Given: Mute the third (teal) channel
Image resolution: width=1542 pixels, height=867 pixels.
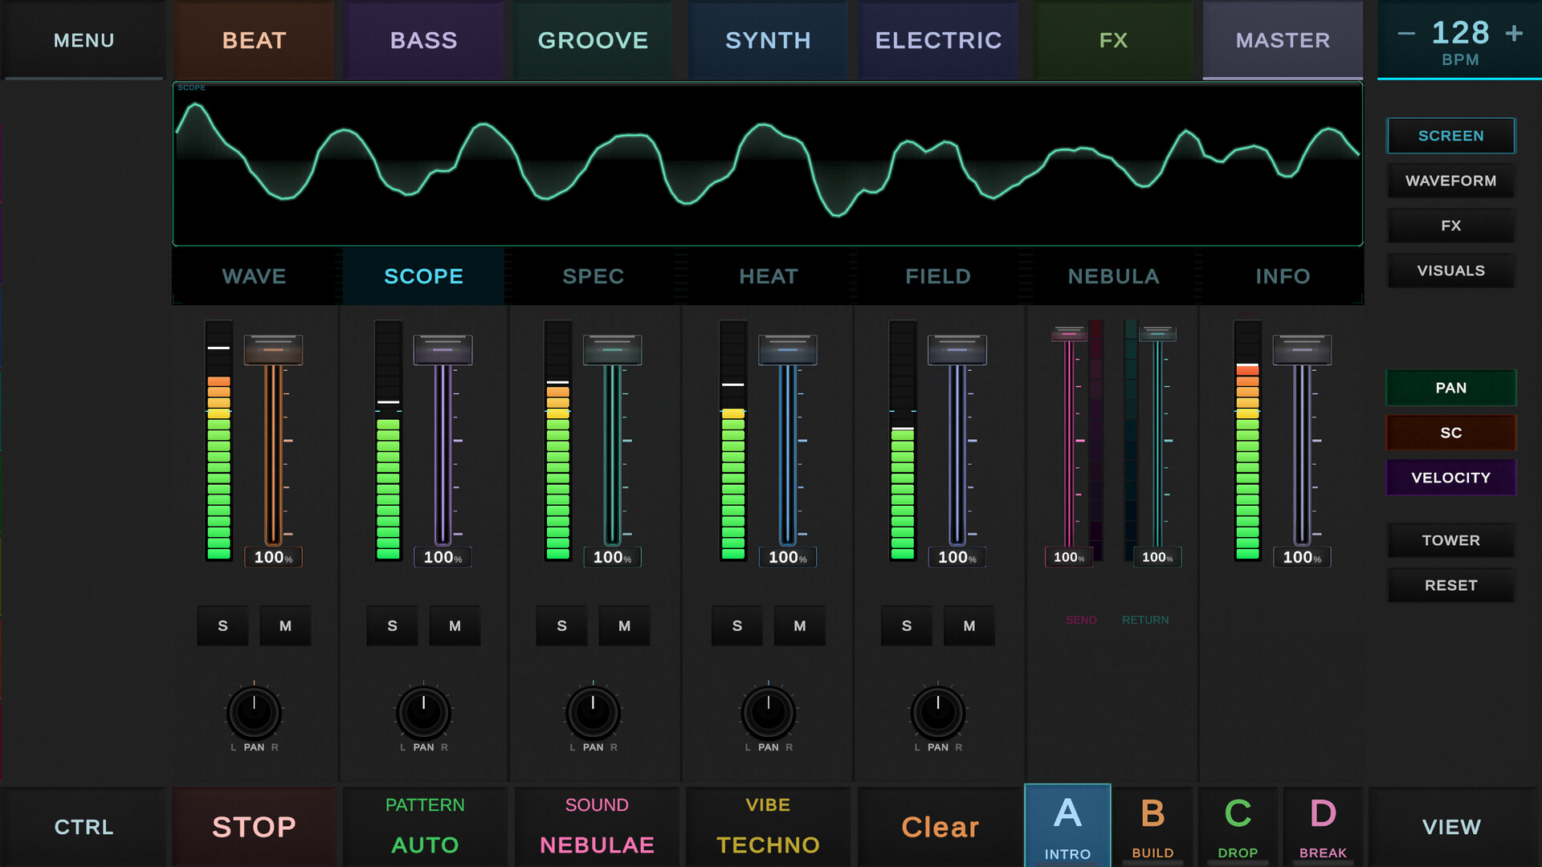Looking at the screenshot, I should click(x=624, y=626).
